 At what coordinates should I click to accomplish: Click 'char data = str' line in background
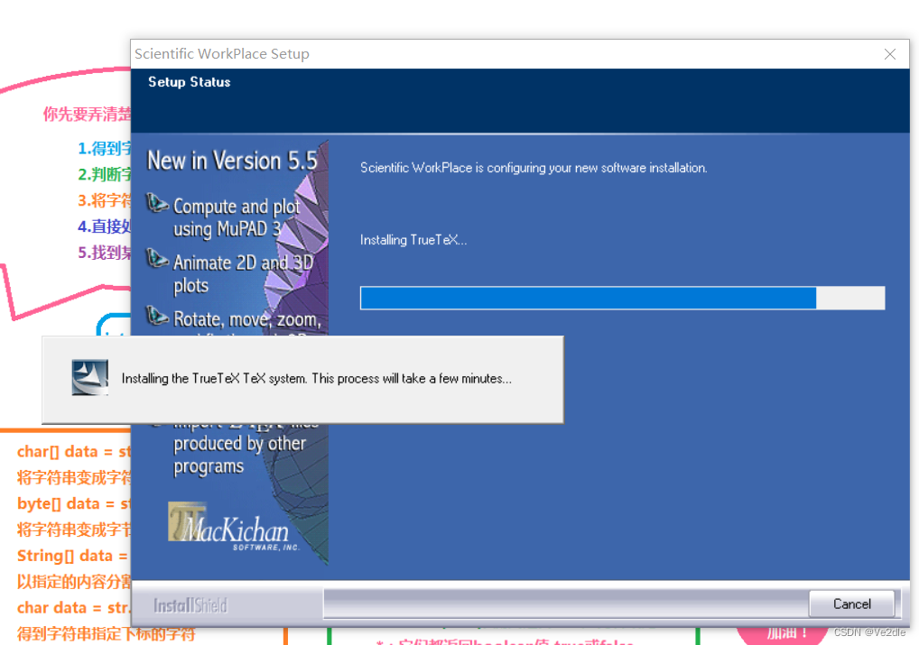pyautogui.click(x=74, y=607)
